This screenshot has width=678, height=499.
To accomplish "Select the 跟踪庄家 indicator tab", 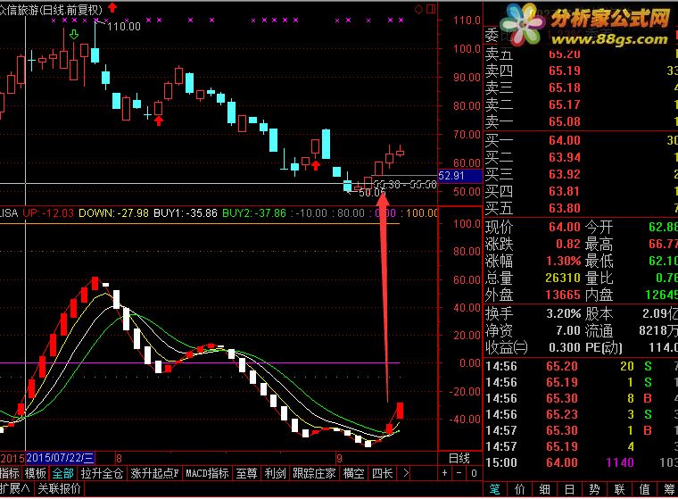I will point(314,473).
